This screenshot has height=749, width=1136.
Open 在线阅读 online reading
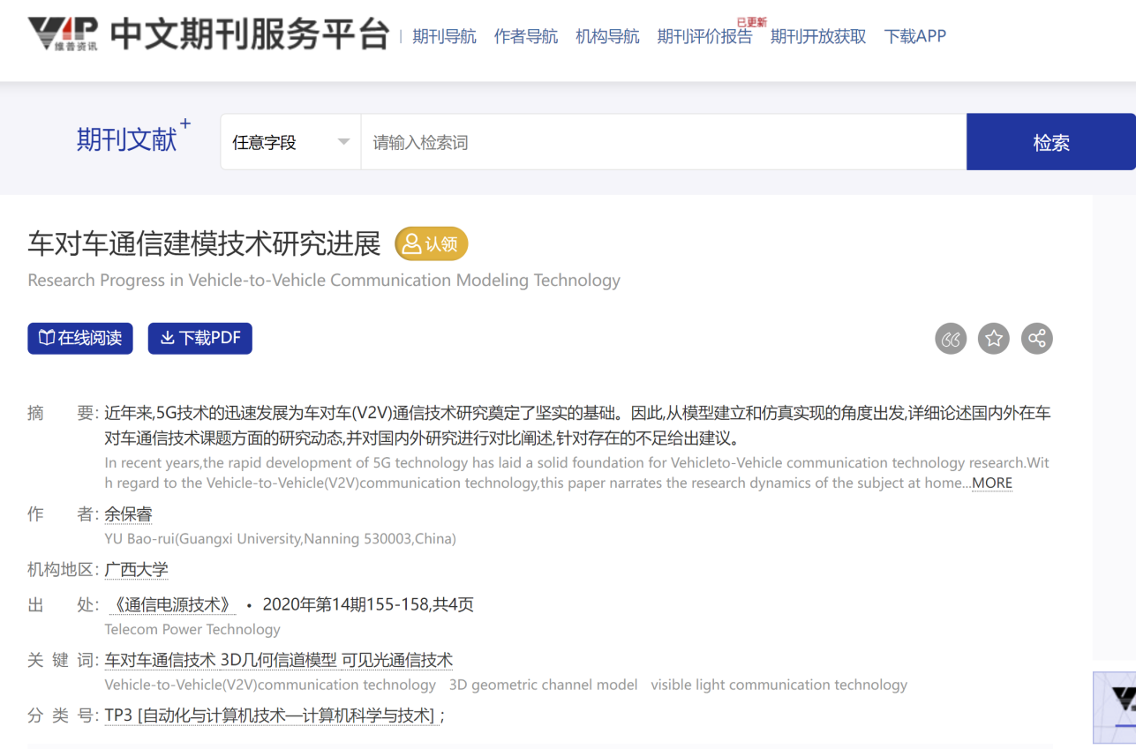pyautogui.click(x=80, y=339)
